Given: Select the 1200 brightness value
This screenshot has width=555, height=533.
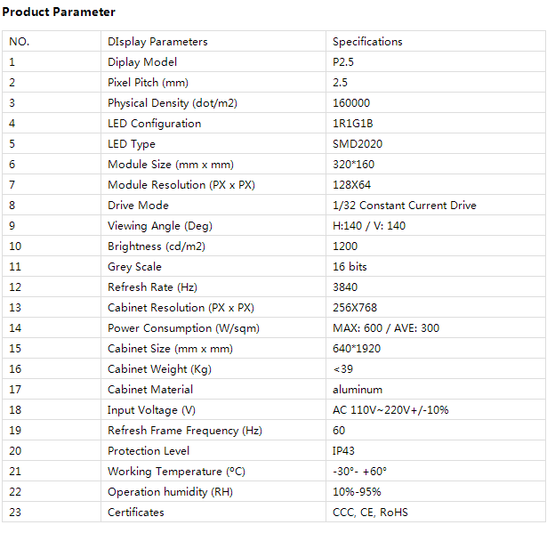Looking at the screenshot, I should pyautogui.click(x=345, y=246).
